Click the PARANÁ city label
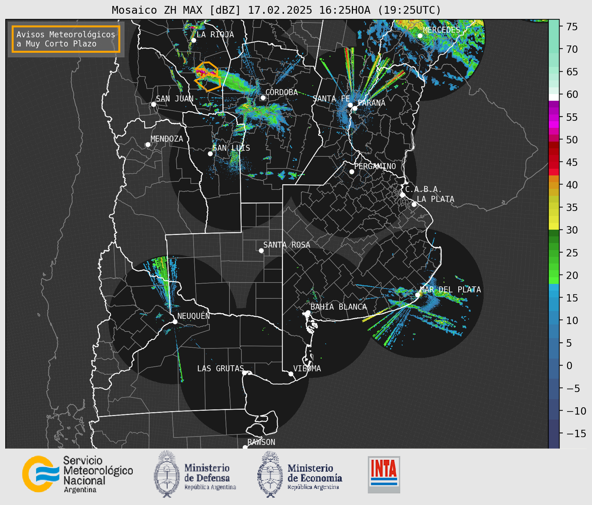Viewport: 592px width, 505px height. [371, 103]
